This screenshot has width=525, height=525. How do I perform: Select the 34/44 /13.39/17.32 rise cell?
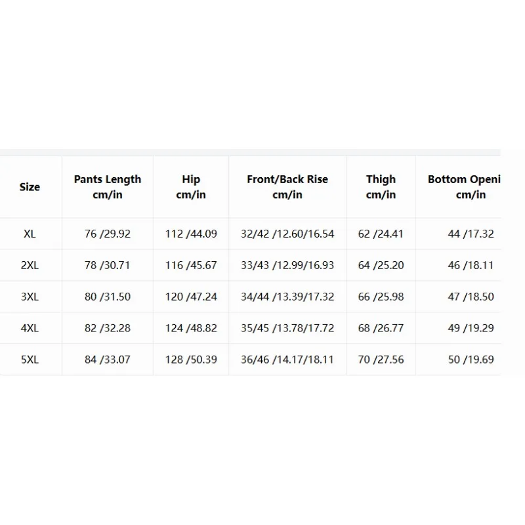coord(287,297)
